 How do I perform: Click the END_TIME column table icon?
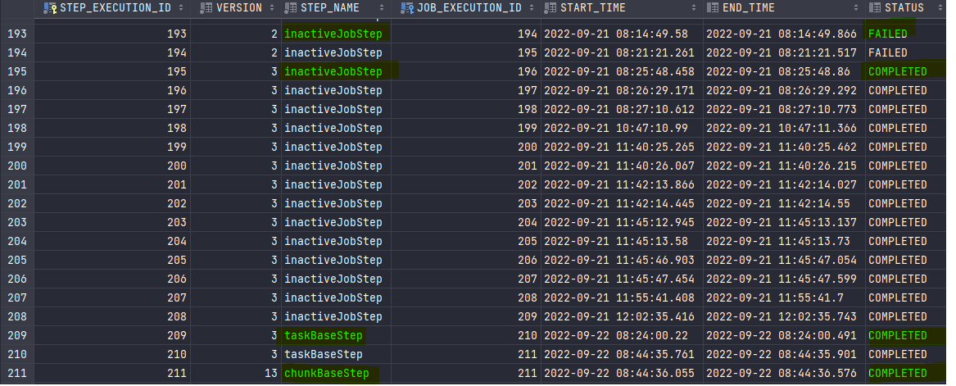(713, 8)
